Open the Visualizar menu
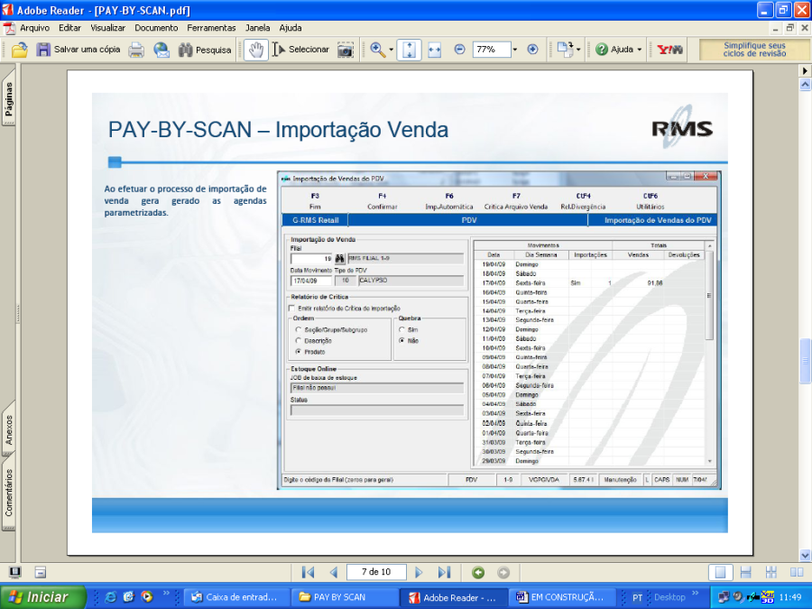812x609 pixels. [107, 28]
